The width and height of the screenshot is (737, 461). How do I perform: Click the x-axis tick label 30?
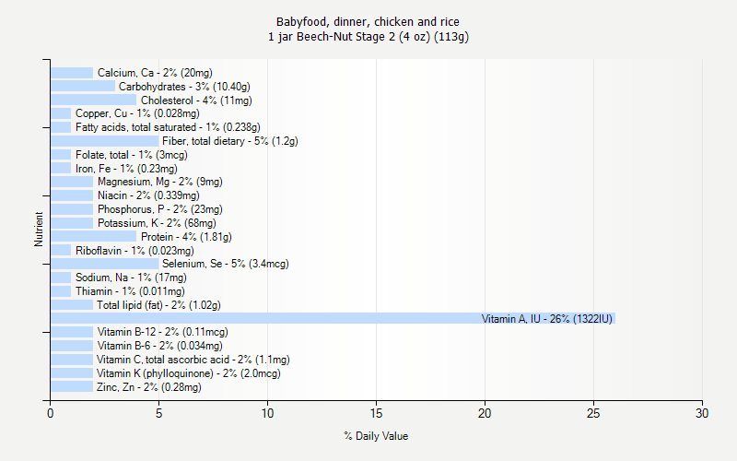coord(702,413)
